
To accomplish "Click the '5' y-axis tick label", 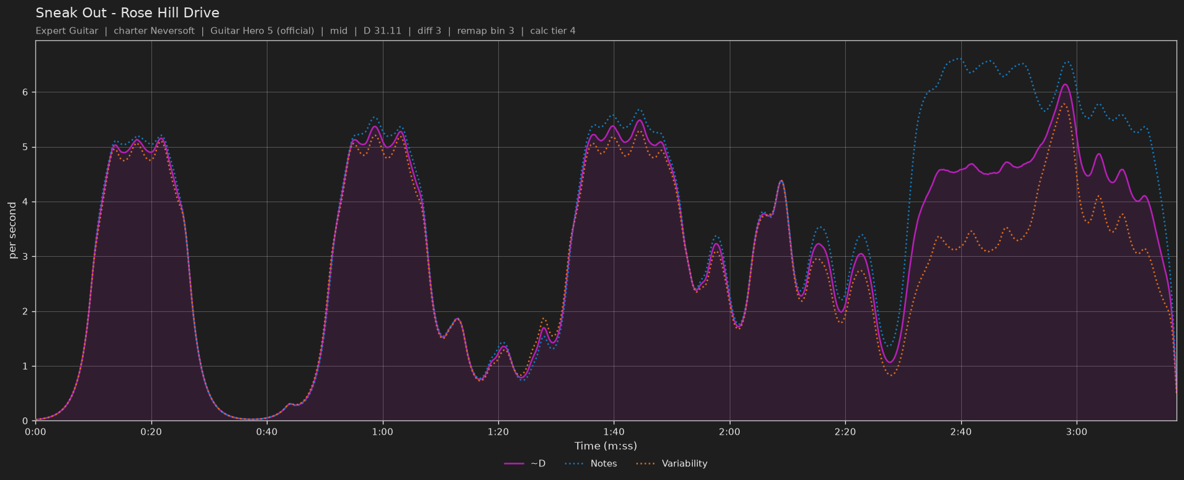I will (26, 148).
